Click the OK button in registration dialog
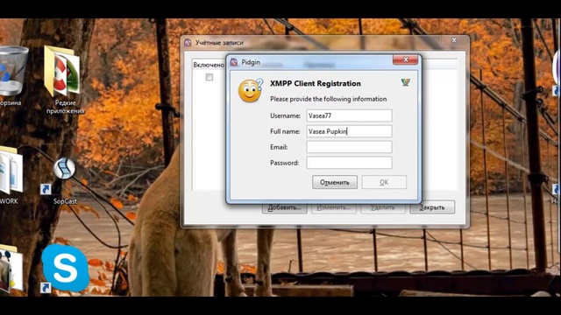Screen dimensions: 561x315 coord(384,182)
